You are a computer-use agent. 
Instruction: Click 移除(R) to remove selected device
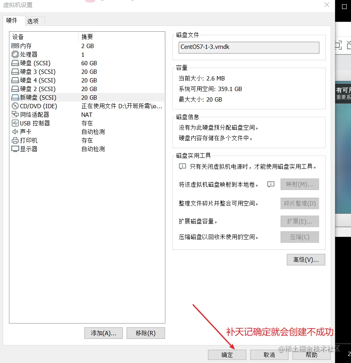pyautogui.click(x=145, y=333)
